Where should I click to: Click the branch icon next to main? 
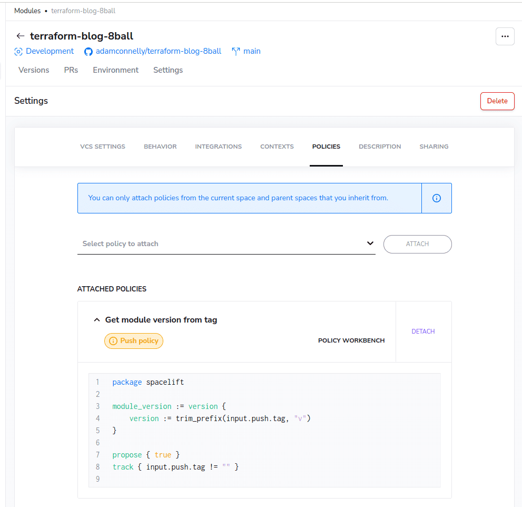(x=235, y=51)
